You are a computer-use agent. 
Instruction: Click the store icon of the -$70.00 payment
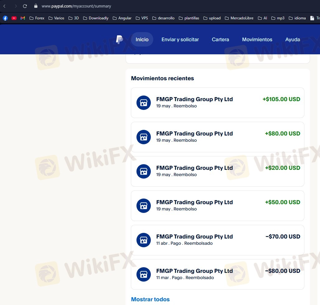pyautogui.click(x=144, y=240)
